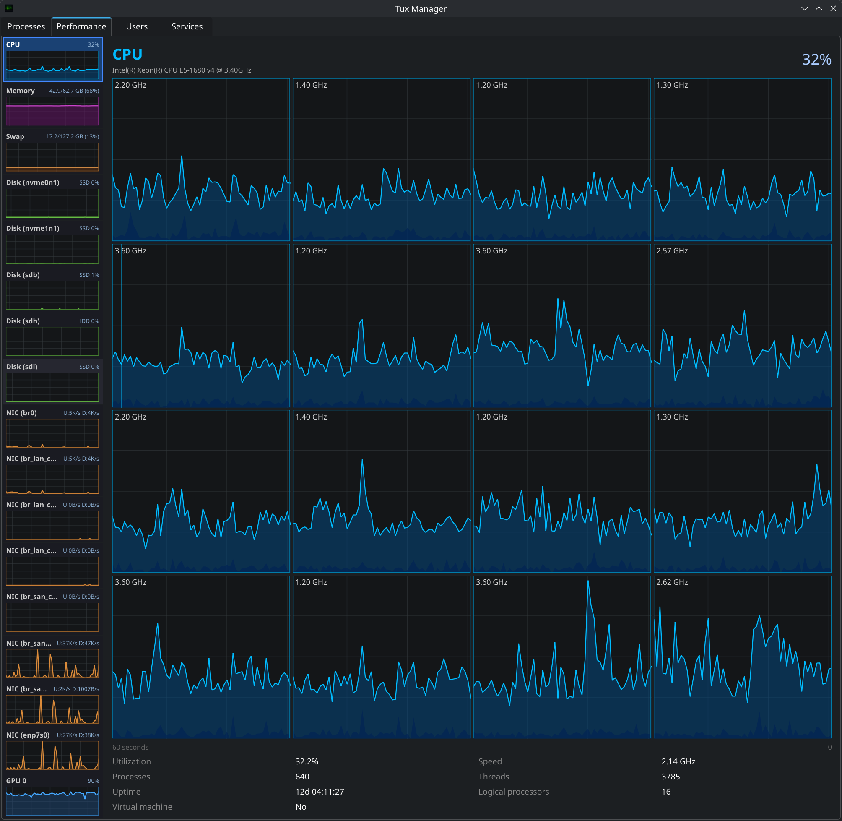Open the Users tab
Screen dimensions: 842x821
[x=137, y=26]
